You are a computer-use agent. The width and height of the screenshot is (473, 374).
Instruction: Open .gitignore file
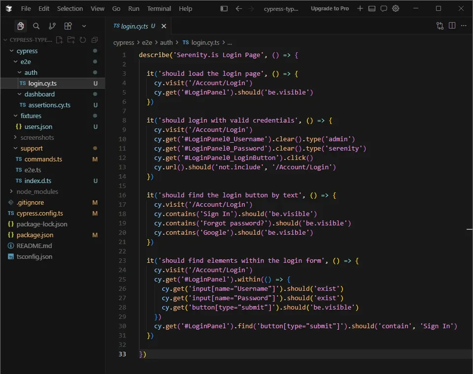[x=53, y=203]
